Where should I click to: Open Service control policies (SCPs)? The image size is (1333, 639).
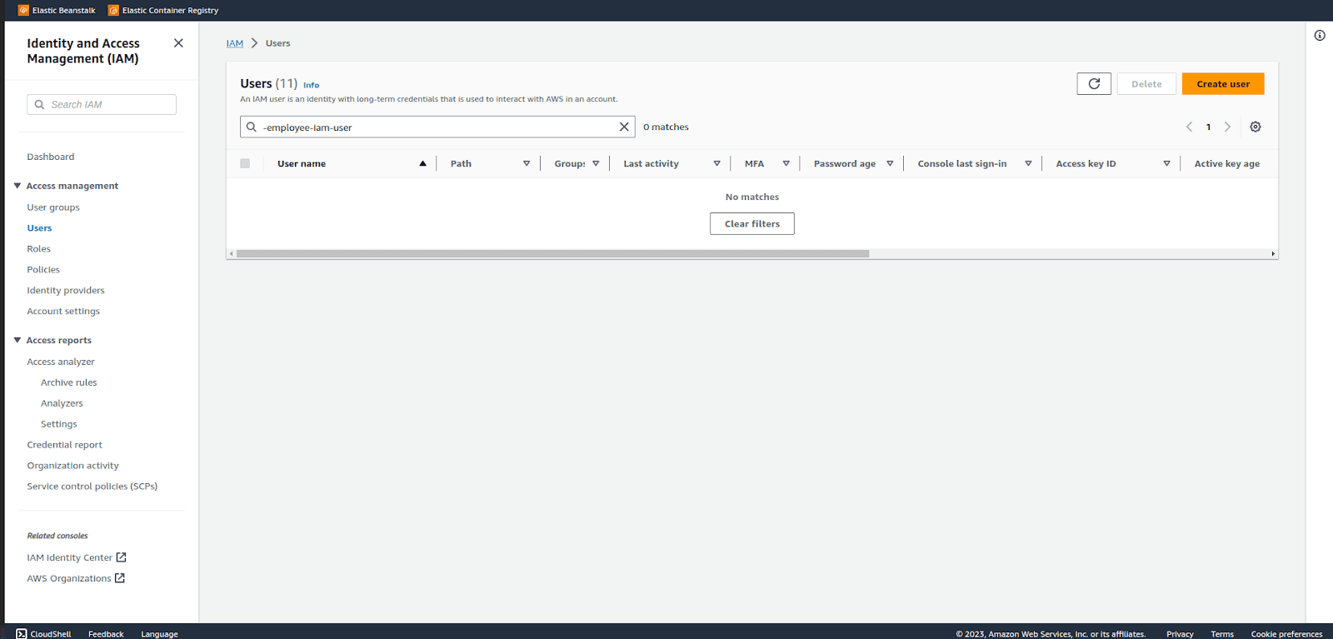92,487
